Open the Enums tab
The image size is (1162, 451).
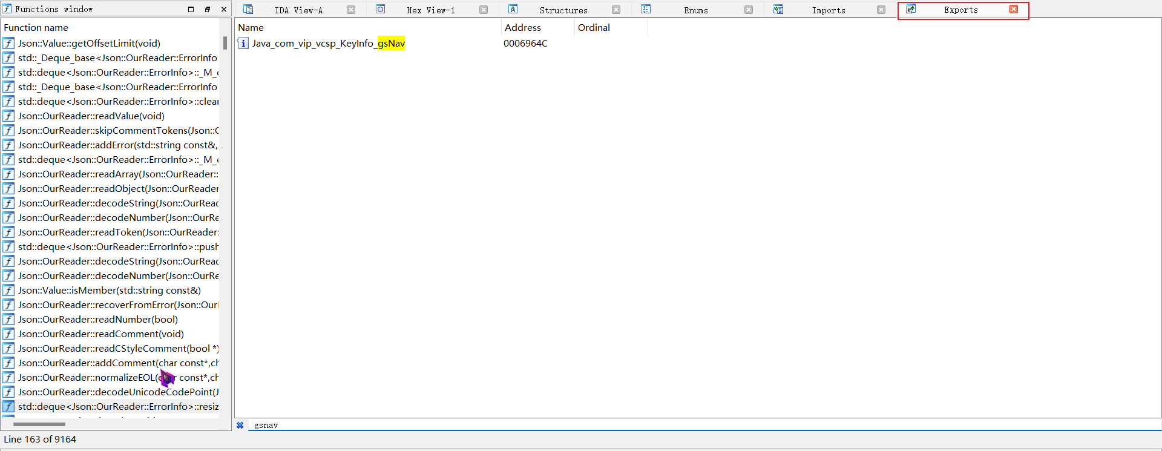point(695,10)
